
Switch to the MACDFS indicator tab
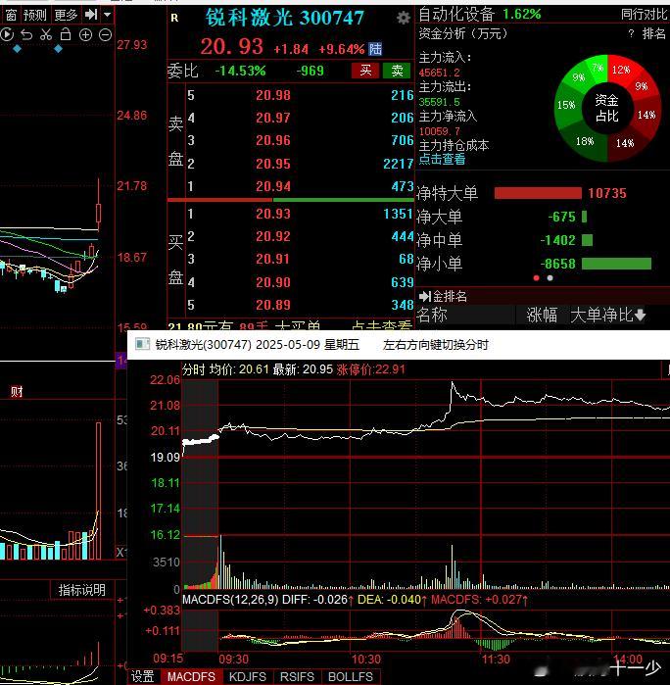click(191, 676)
